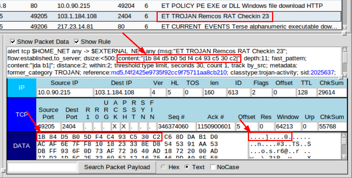352x178 pixels.
Task: Click the ACK flag field marked X
Action: (115, 126)
